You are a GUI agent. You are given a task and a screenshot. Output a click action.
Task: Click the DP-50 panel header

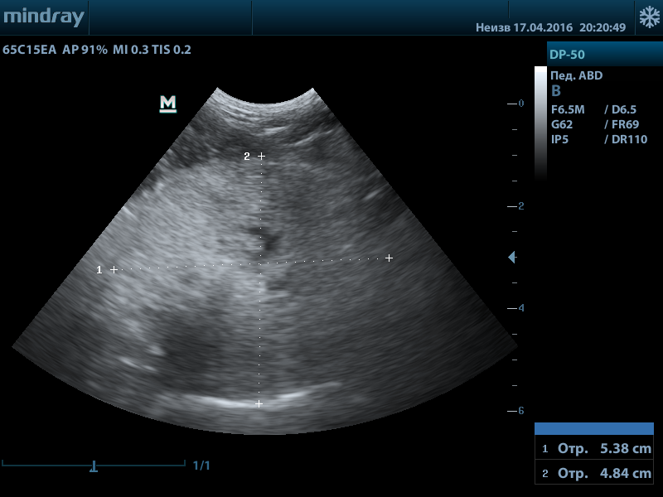point(603,55)
